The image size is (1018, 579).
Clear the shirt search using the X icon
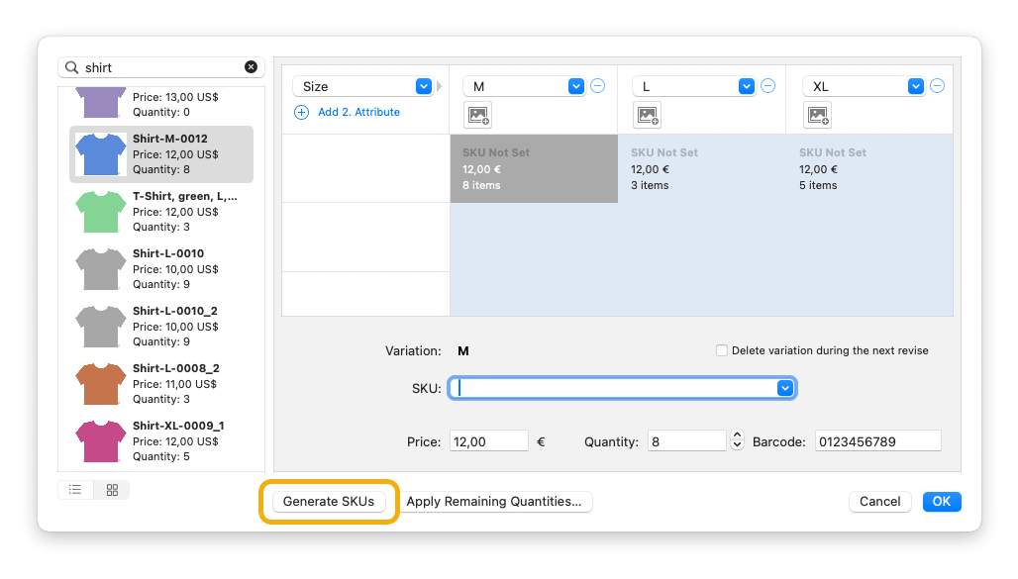pyautogui.click(x=251, y=66)
